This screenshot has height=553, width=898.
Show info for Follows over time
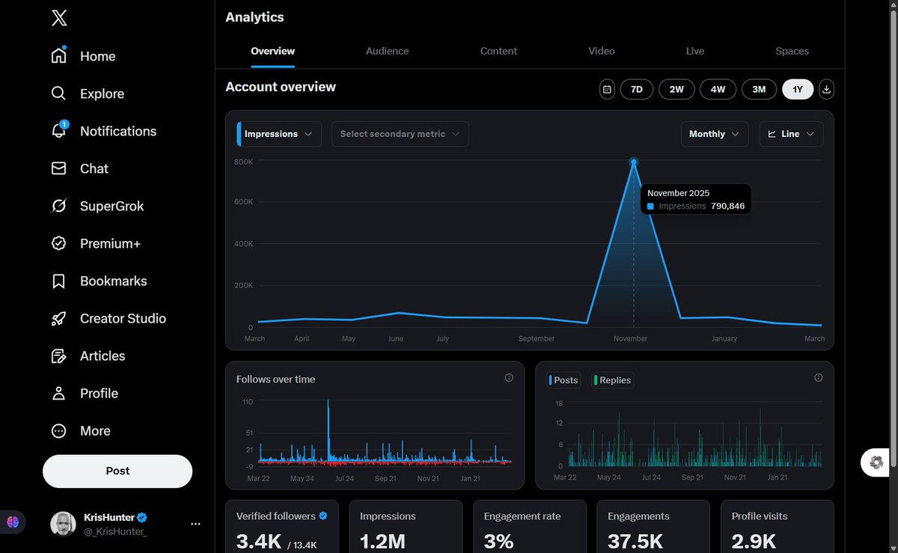tap(509, 378)
